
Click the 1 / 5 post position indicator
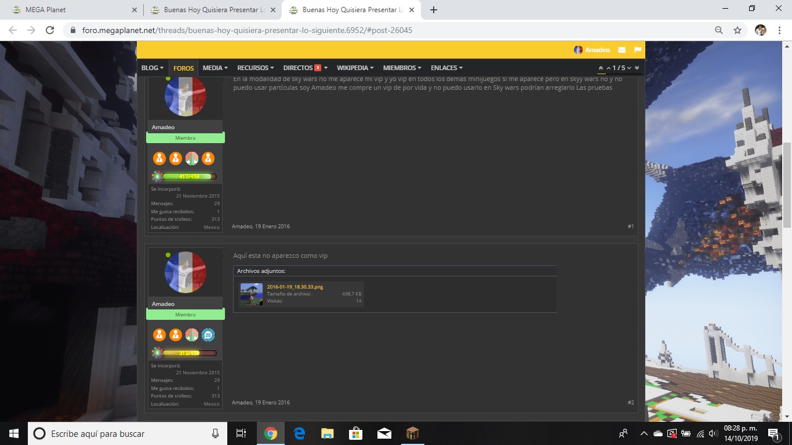tap(619, 68)
